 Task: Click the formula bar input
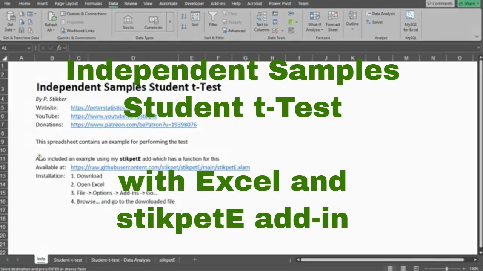coord(271,48)
